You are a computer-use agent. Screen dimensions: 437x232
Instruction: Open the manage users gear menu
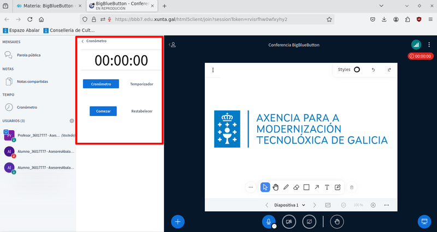[x=72, y=121]
